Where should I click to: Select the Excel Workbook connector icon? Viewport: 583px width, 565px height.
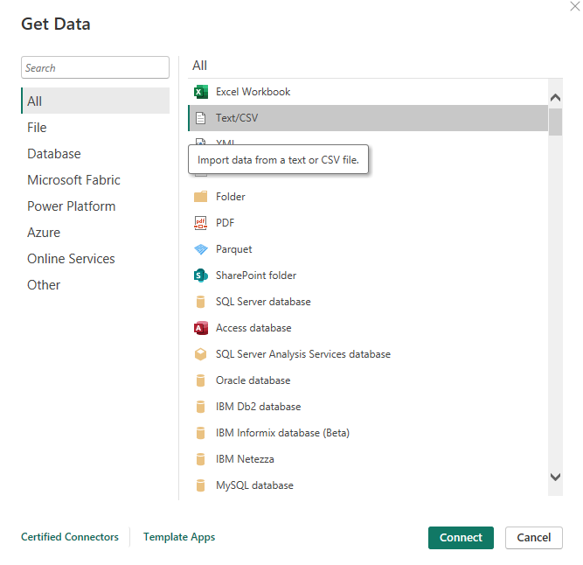[200, 92]
